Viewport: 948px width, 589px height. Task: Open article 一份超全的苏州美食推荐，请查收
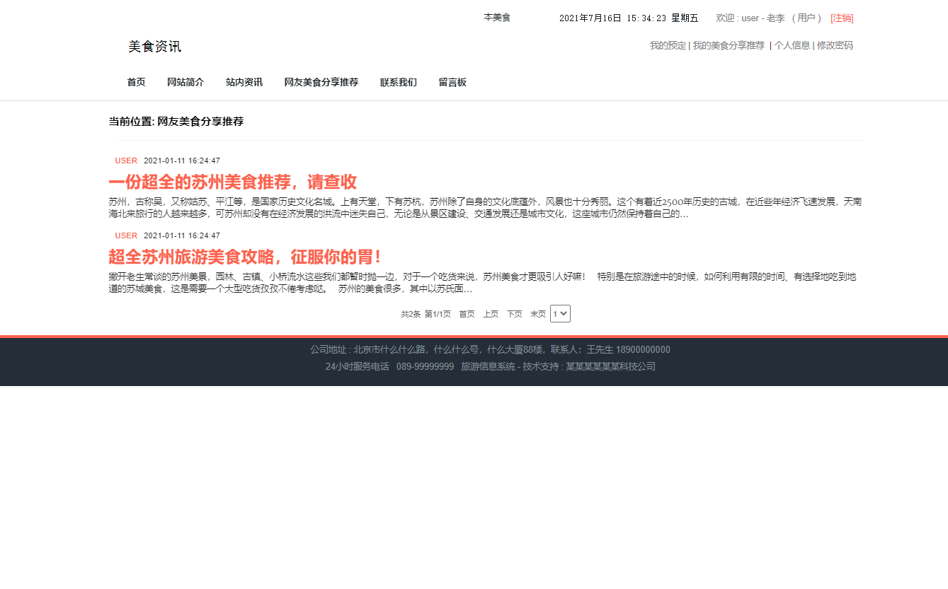coord(234,182)
